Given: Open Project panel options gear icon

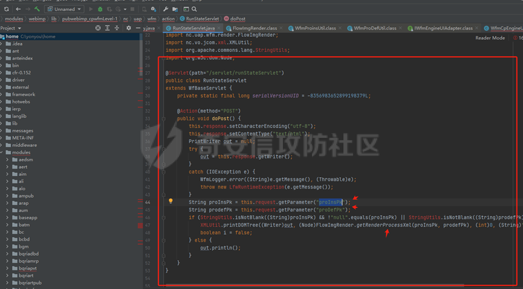Looking at the screenshot, I should point(128,28).
